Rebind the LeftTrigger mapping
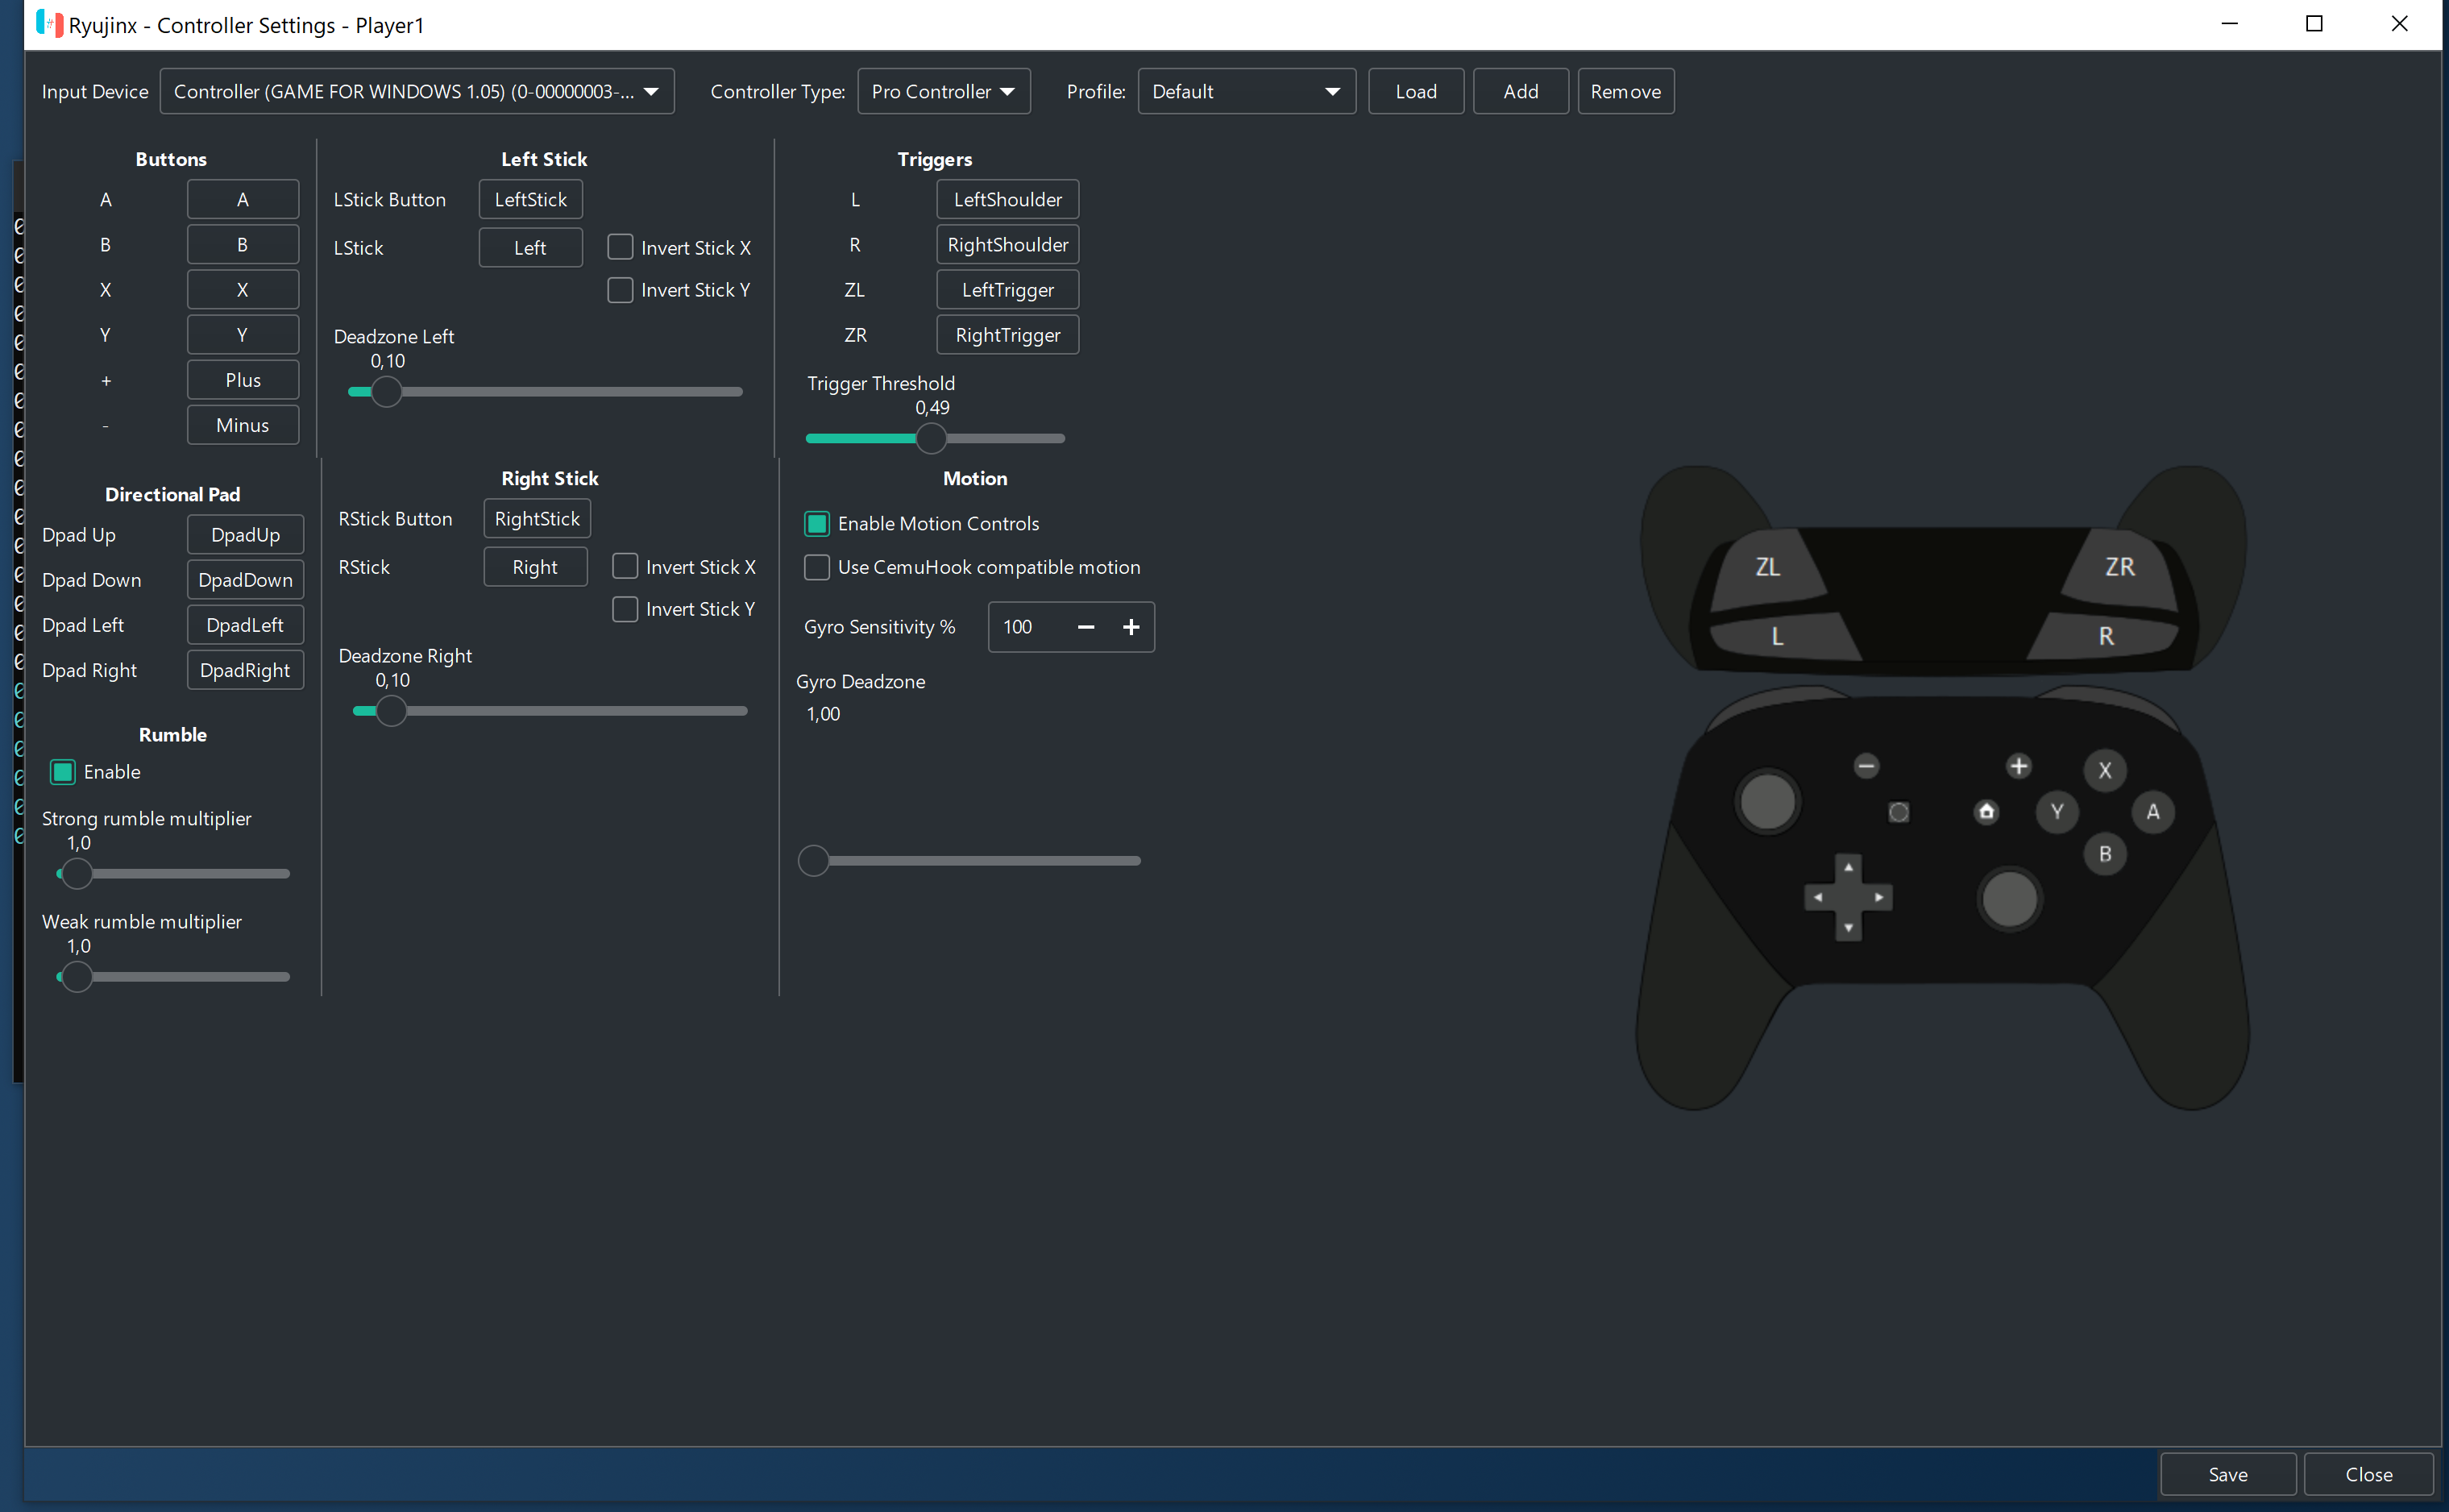2449x1512 pixels. [x=1007, y=290]
